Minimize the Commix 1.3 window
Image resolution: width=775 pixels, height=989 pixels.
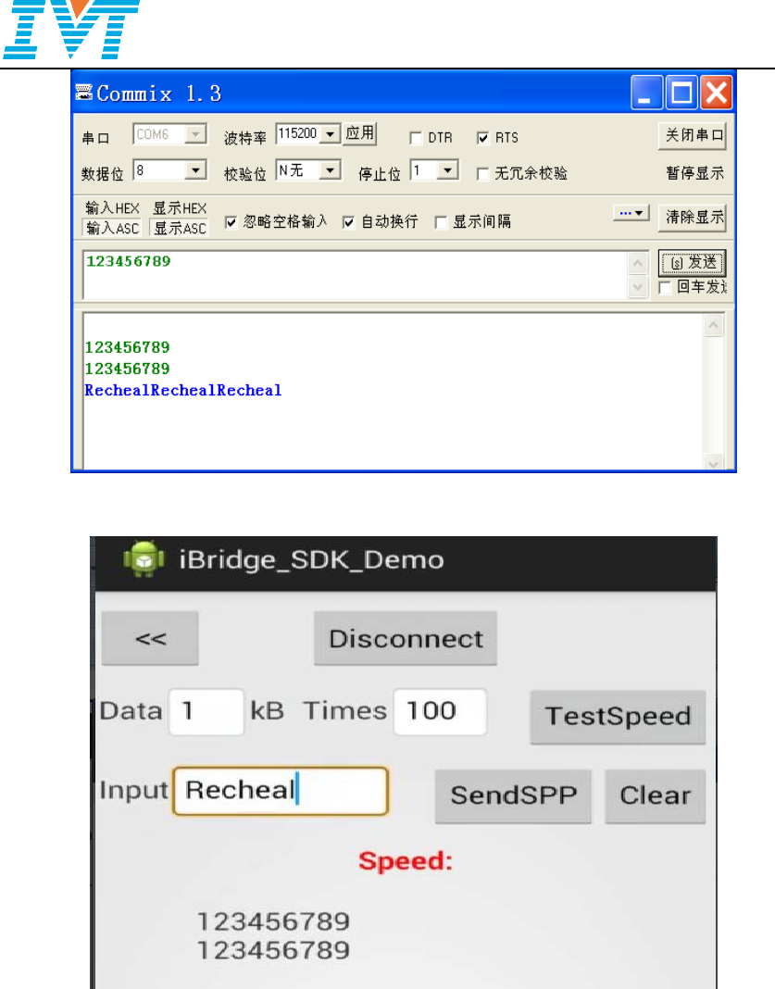tap(646, 94)
